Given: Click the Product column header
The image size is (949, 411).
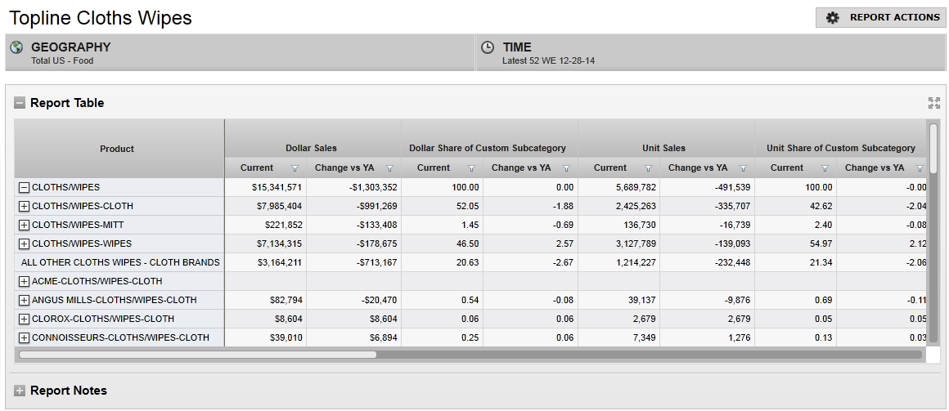Looking at the screenshot, I should coord(117,149).
